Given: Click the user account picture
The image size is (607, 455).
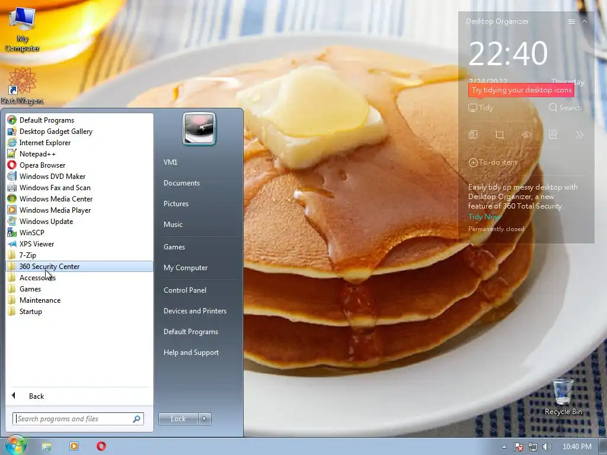Looking at the screenshot, I should click(x=199, y=129).
